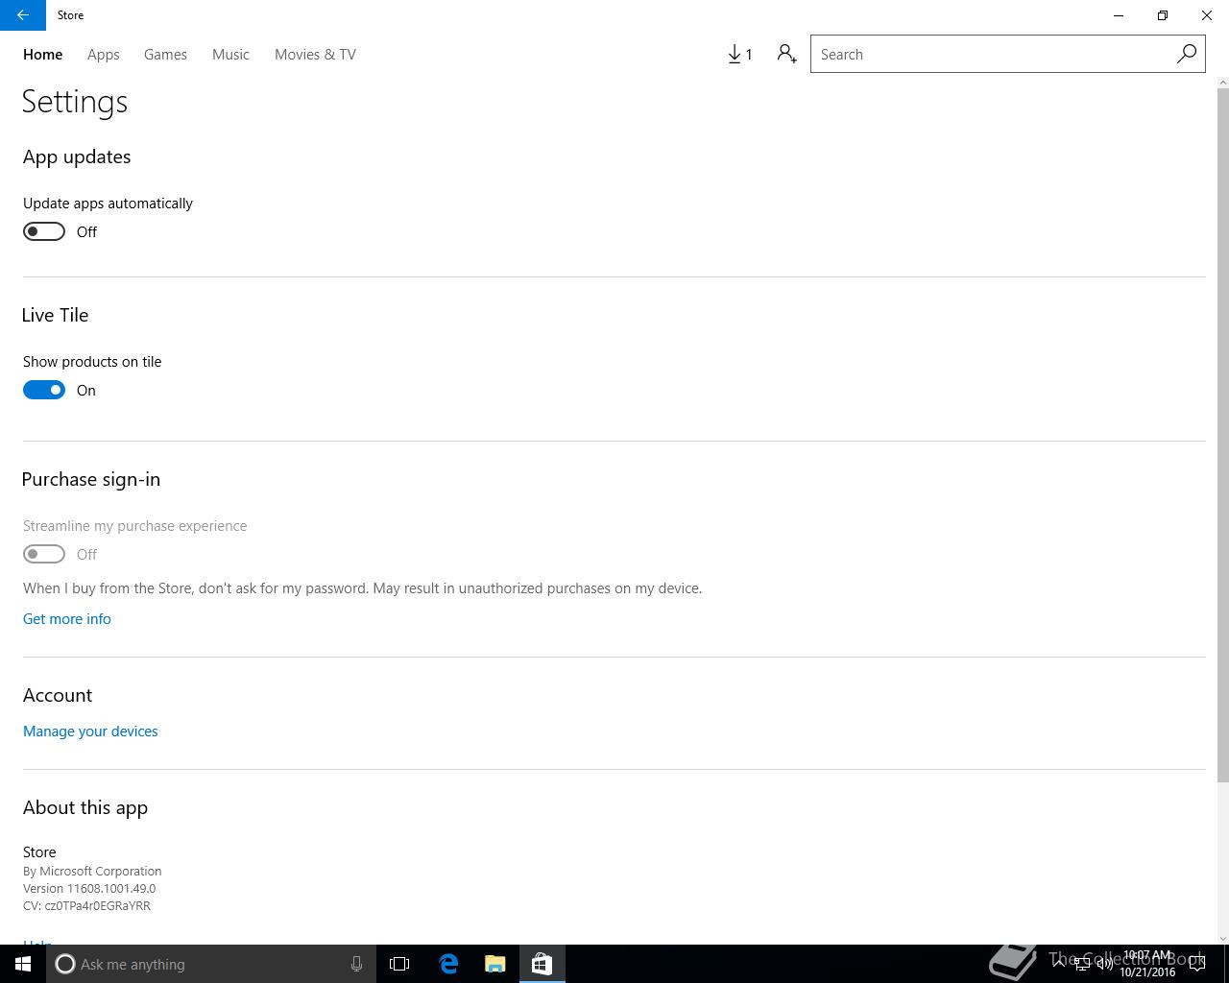The height and width of the screenshot is (983, 1229).
Task: Click the By Microsoft Corporation text
Action: pyautogui.click(x=92, y=872)
